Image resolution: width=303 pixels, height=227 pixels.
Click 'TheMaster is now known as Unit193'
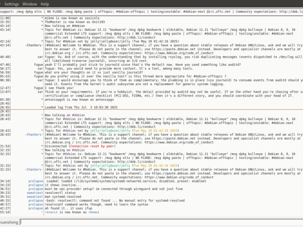(x=75, y=22)
